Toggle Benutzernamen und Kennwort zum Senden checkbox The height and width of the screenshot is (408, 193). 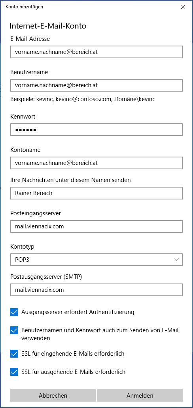[14, 330]
